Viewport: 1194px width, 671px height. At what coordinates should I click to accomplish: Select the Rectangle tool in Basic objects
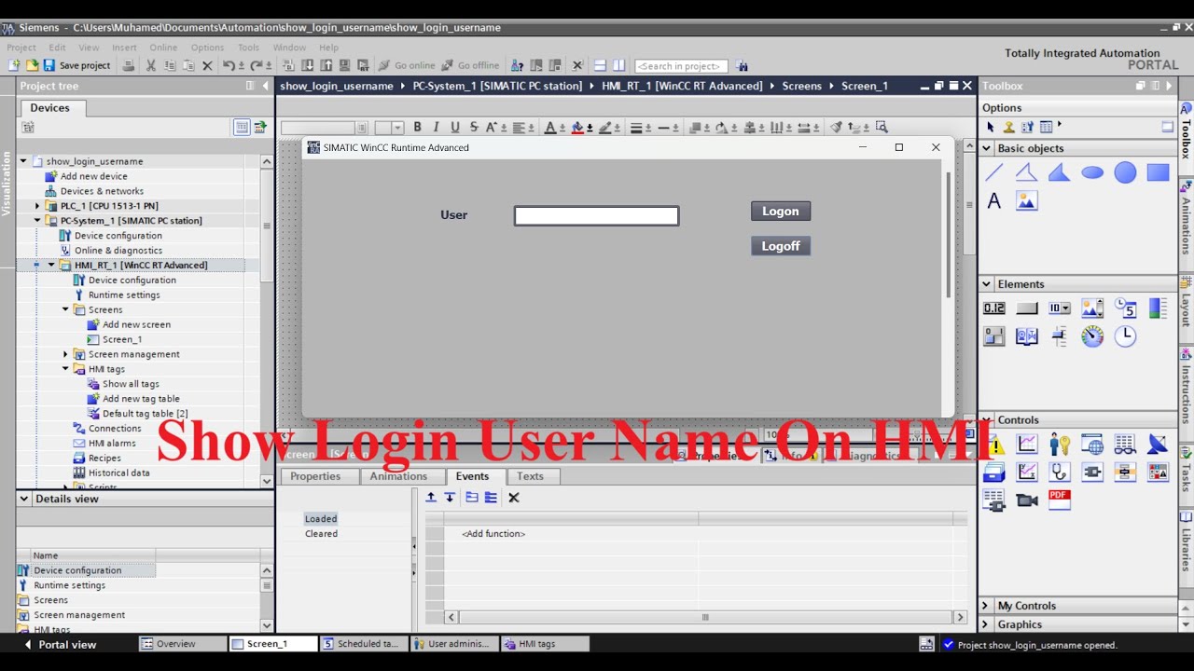coord(1158,172)
